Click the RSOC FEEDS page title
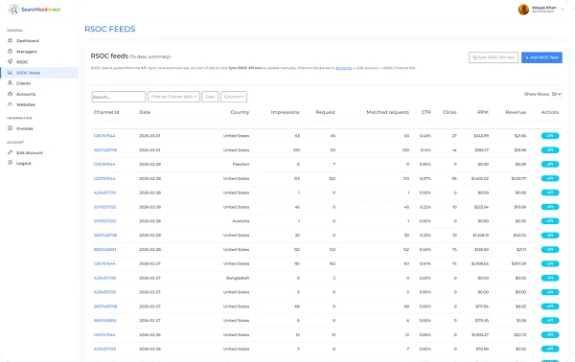 click(x=110, y=29)
